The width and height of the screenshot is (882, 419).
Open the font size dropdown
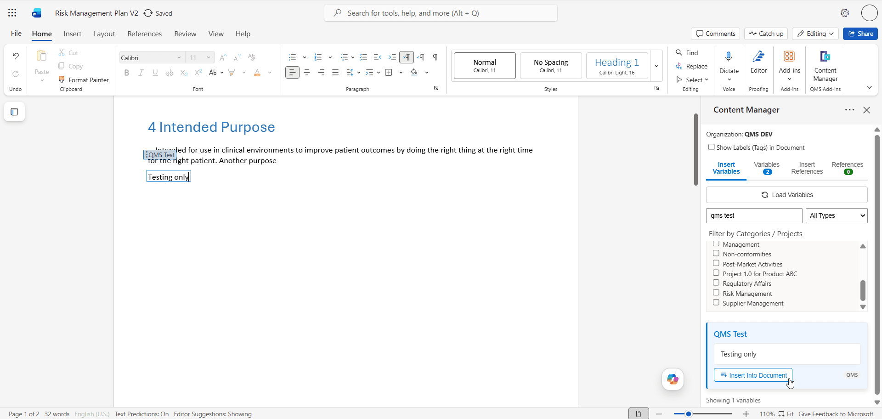point(209,57)
